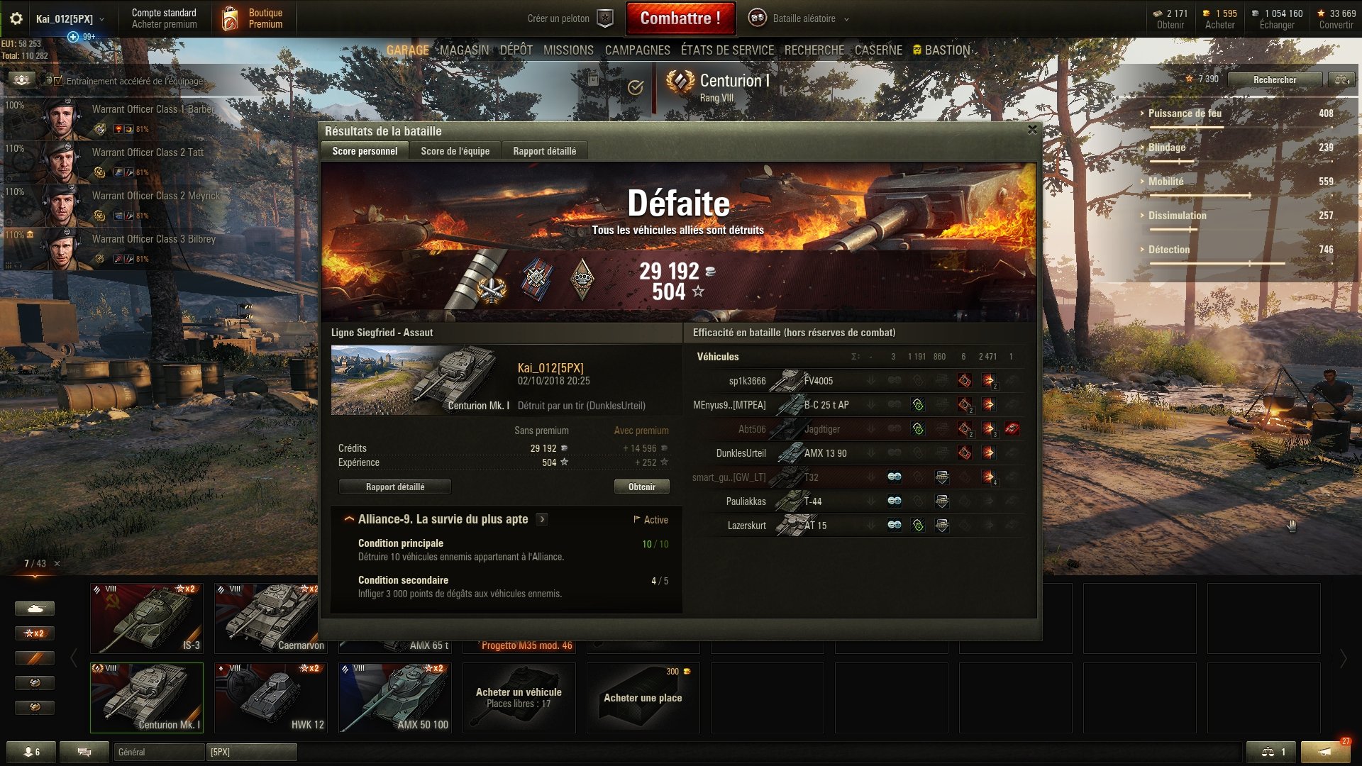Click the red Combattre ! button
Screen dimensions: 1362x766
coord(680,18)
